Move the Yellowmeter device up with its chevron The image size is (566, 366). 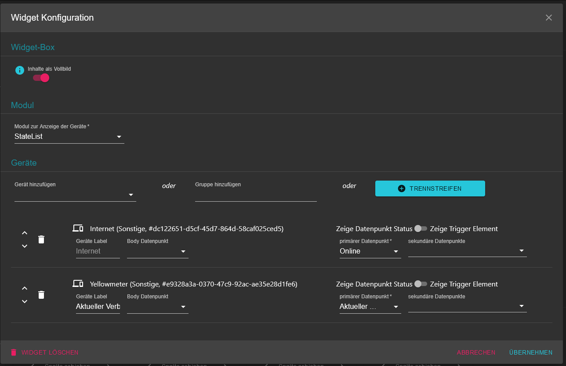(25, 288)
